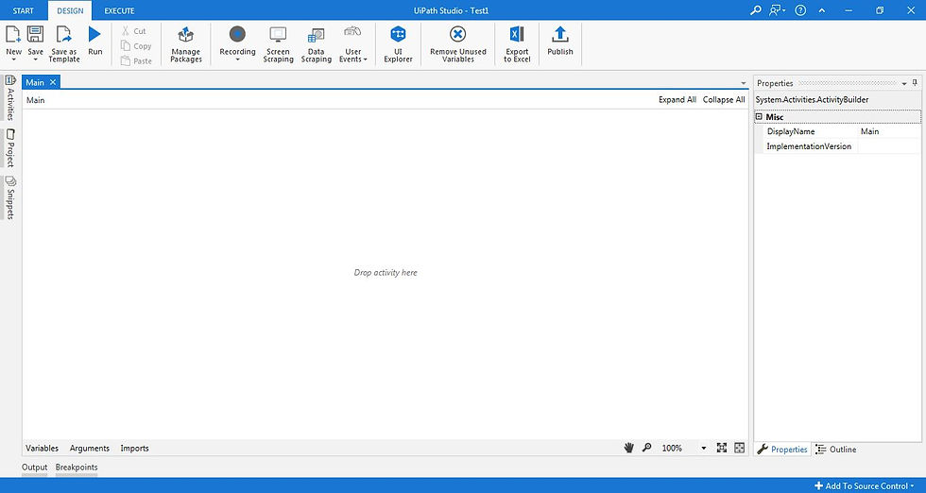Open the Breakpoints panel
The image size is (926, 493).
click(77, 467)
